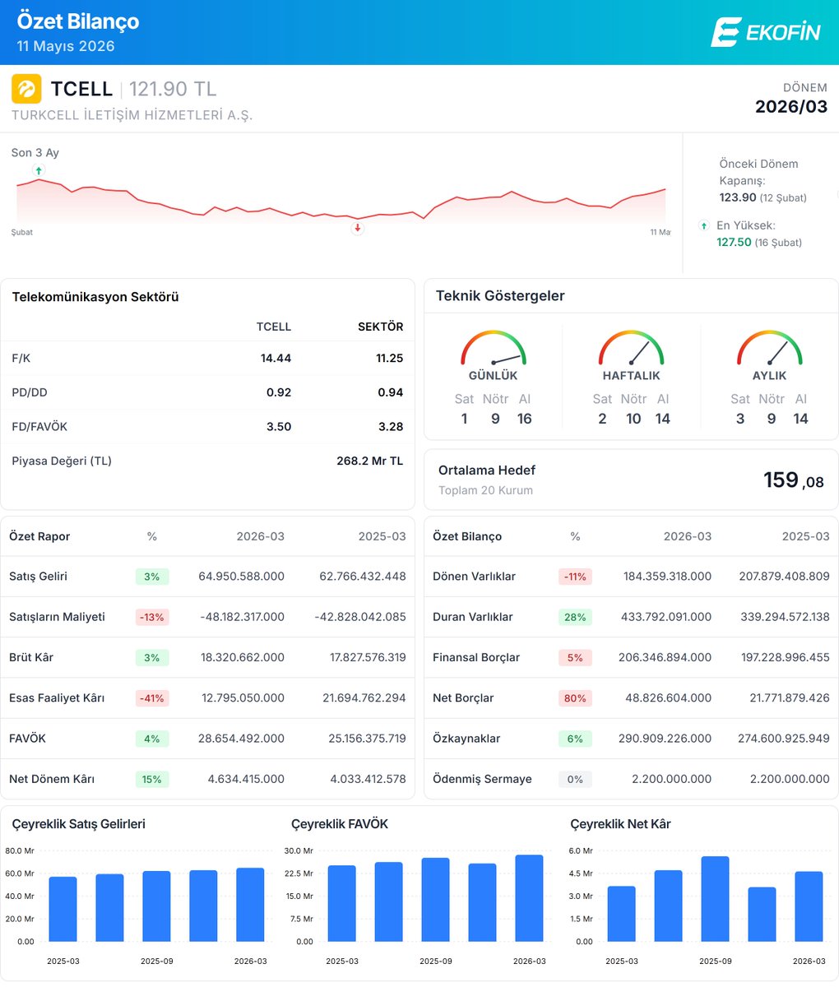Click the Günlük technical gauge
This screenshot has width=839, height=987.
click(493, 348)
